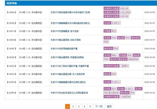Click model text in row 130400
The height and width of the screenshot is (109, 157).
[31, 23]
